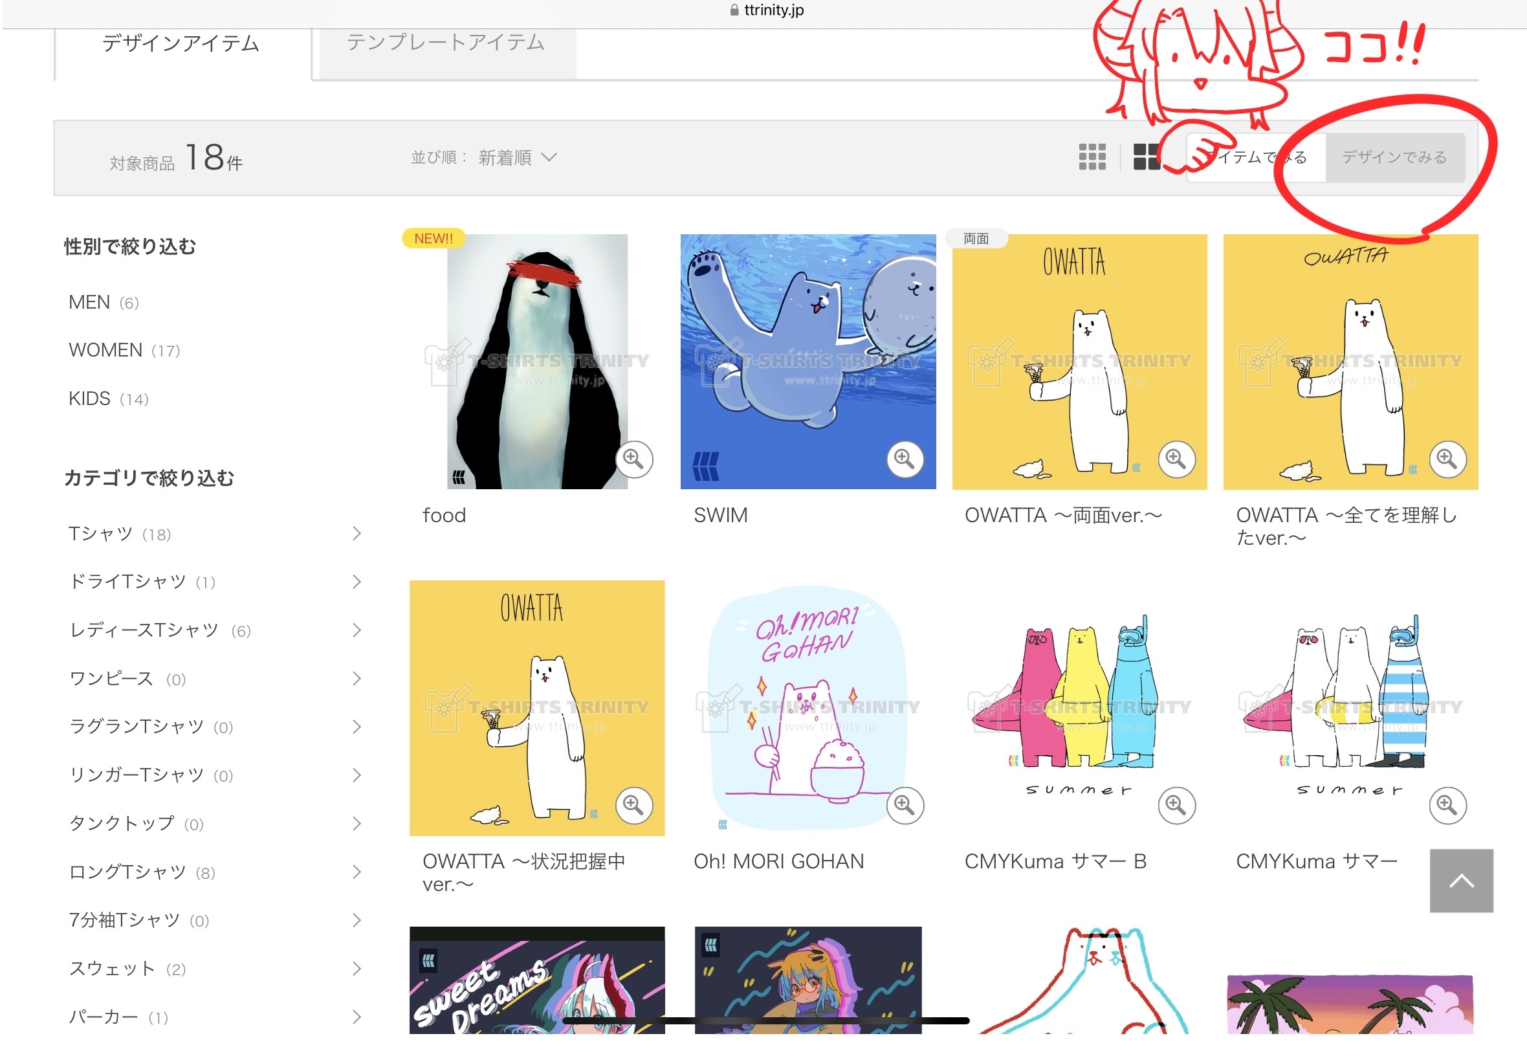The height and width of the screenshot is (1047, 1527).
Task: Expand the Tシャツ category chevron
Action: [x=357, y=534]
